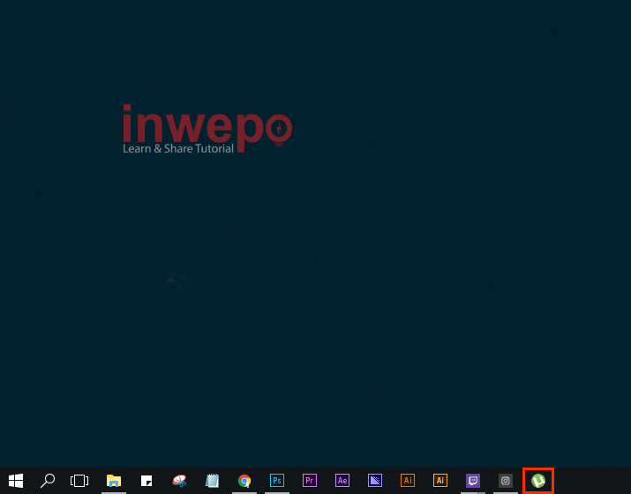Open the Windows Start menu
The width and height of the screenshot is (631, 494).
(15, 481)
